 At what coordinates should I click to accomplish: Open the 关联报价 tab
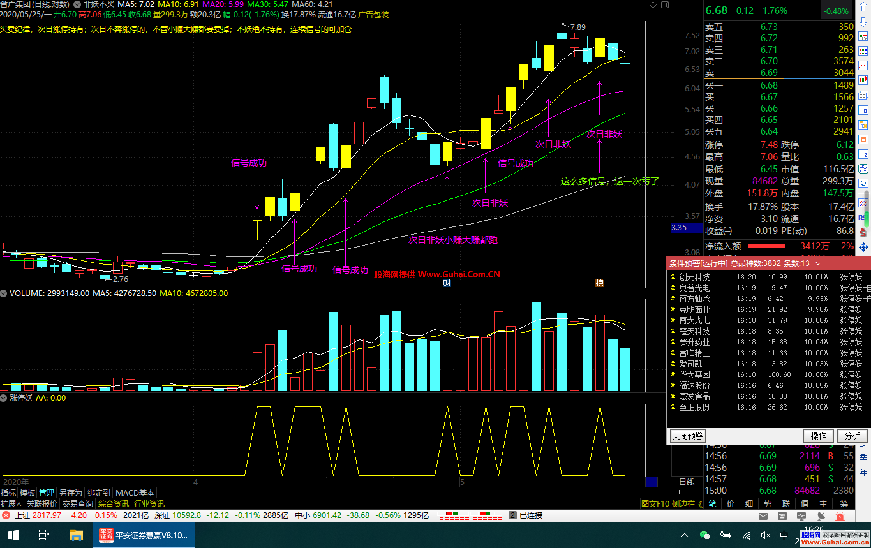point(42,504)
